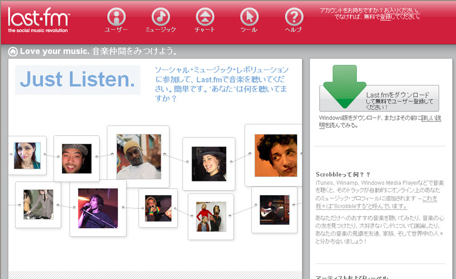Open photo of curly-haired man on orange background
This screenshot has height=279, width=456.
pyautogui.click(x=276, y=155)
